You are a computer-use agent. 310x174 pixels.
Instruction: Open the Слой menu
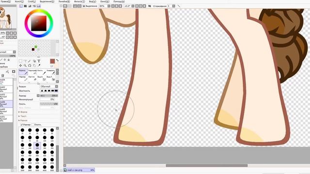click(x=32, y=1)
